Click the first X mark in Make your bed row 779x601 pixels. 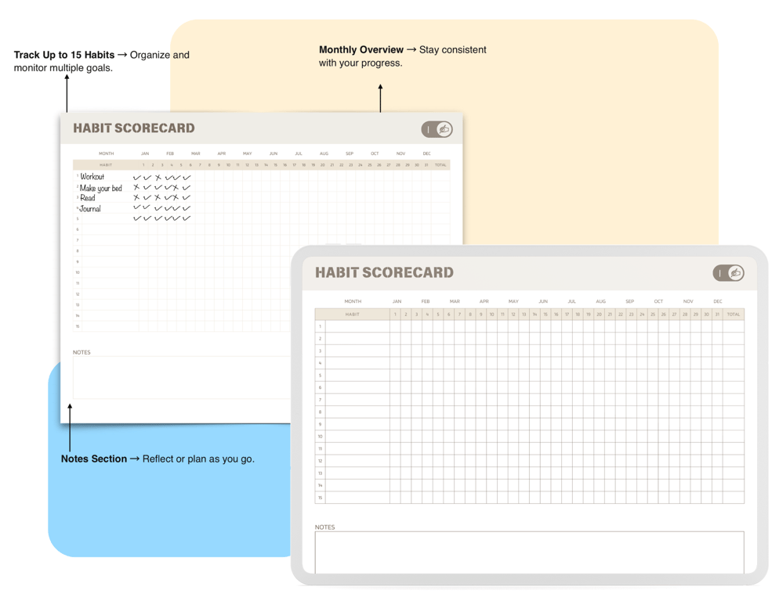136,187
